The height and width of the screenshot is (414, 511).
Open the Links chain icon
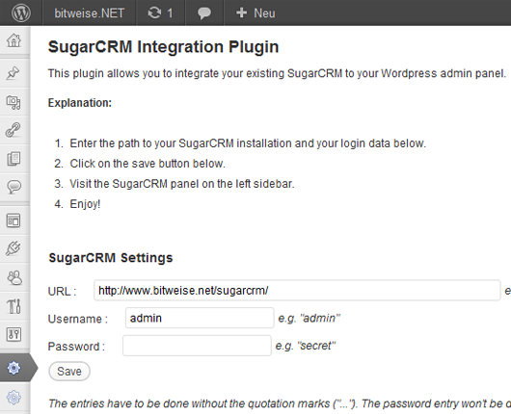13,130
